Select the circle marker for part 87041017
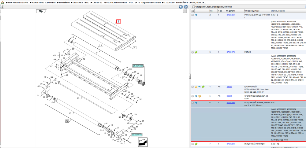Viewport: 306px width, 148px height. coord(192,15)
